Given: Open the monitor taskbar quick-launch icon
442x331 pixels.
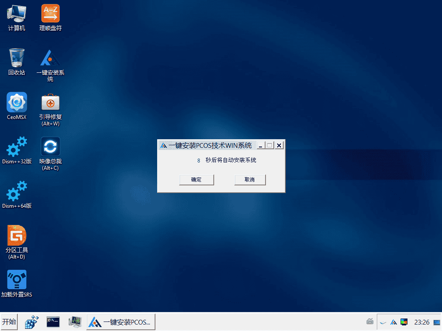Looking at the screenshot, I should click(x=75, y=322).
